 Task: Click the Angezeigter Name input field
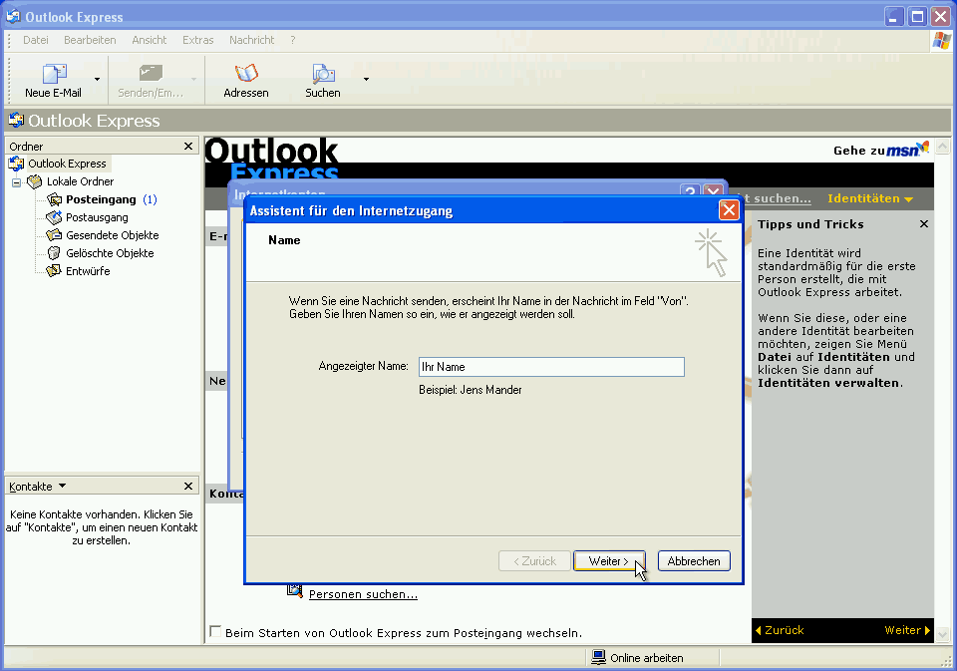551,367
